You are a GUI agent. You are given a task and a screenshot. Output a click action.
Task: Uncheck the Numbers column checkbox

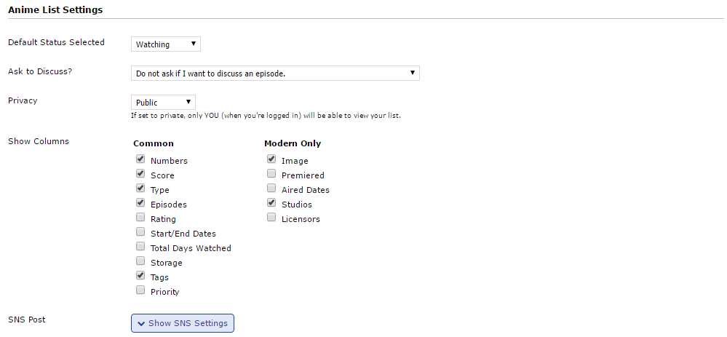pyautogui.click(x=140, y=159)
